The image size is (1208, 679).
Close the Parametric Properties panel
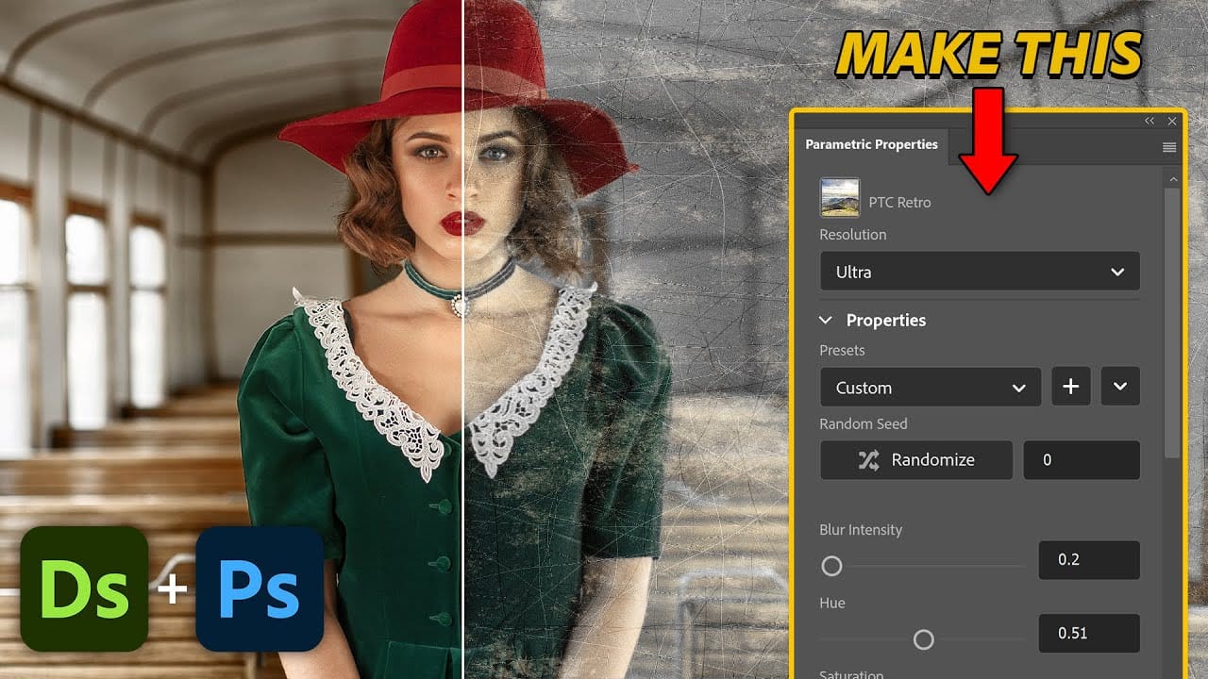[x=1172, y=121]
